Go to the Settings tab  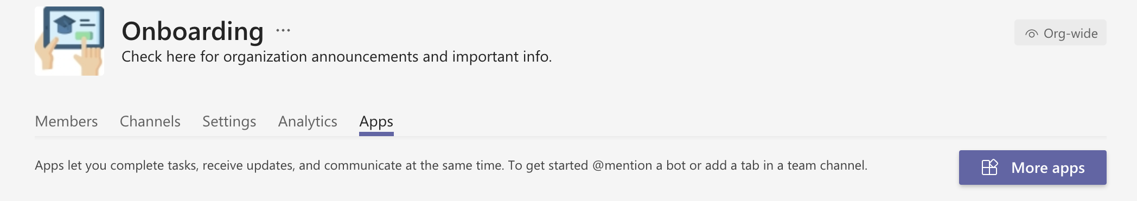coord(229,121)
